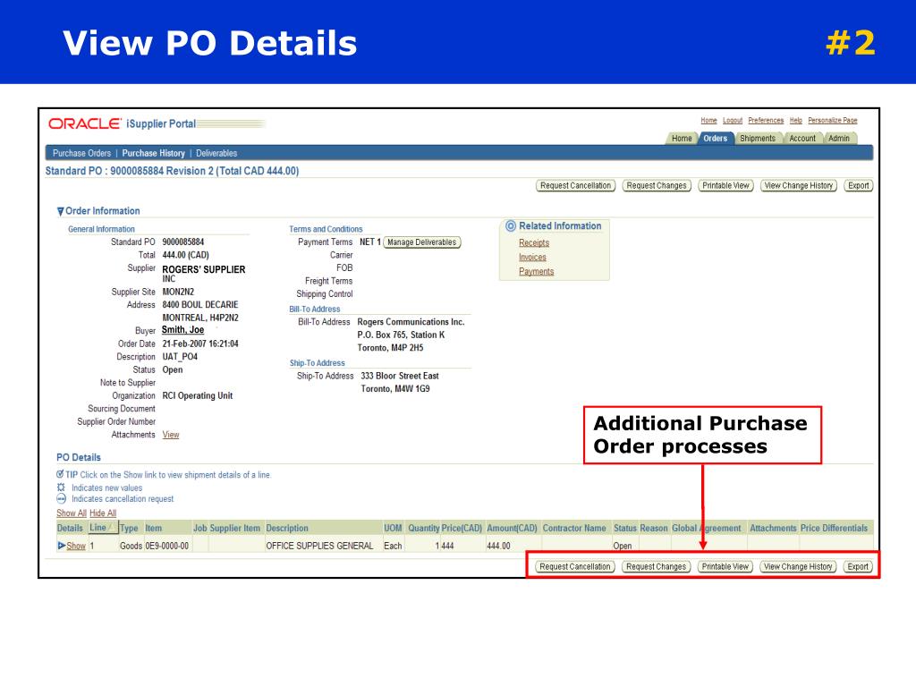Switch to the Shipments tab

[757, 139]
